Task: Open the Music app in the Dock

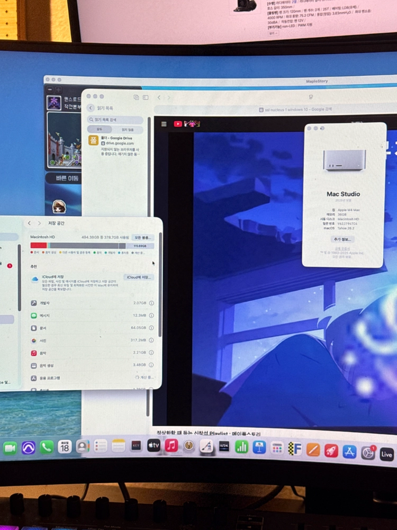Action: tap(172, 445)
